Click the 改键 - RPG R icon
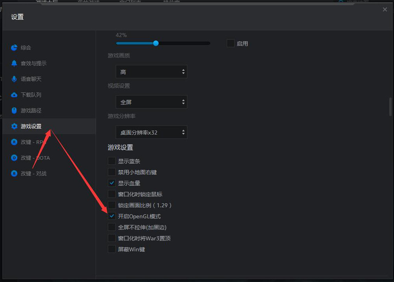The height and width of the screenshot is (282, 394). click(x=14, y=142)
